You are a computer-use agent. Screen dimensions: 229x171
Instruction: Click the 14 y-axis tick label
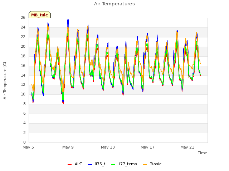click(23, 75)
